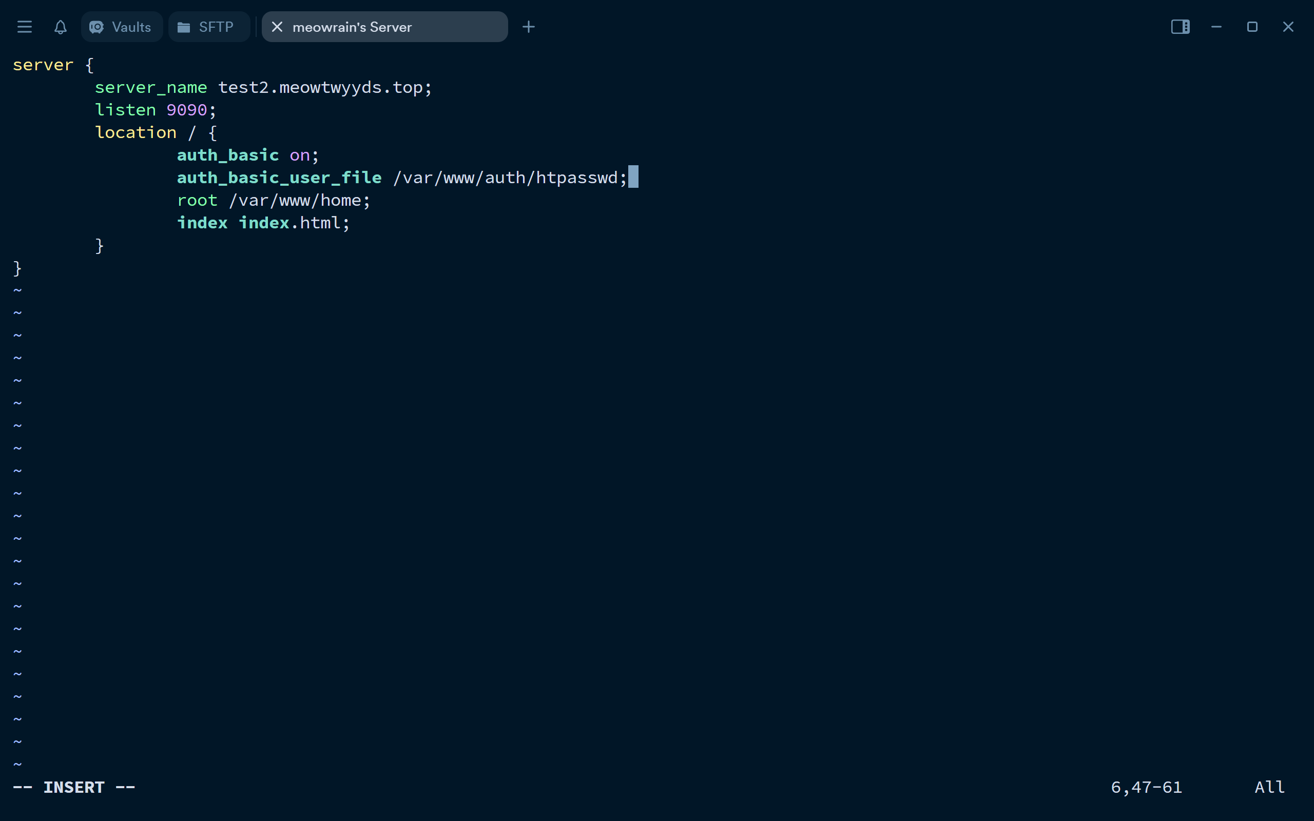This screenshot has width=1314, height=821.
Task: Click the listen port 9090 value
Action: (x=186, y=110)
